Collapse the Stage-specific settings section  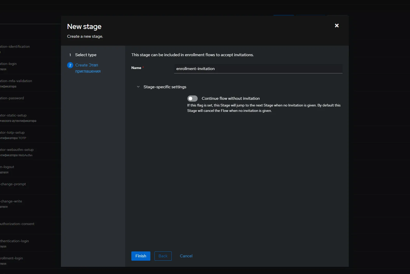(x=138, y=87)
